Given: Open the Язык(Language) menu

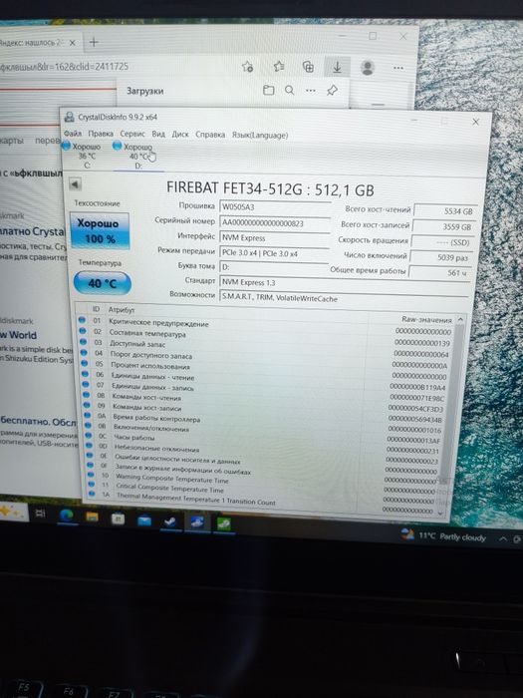Looking at the screenshot, I should click(260, 135).
